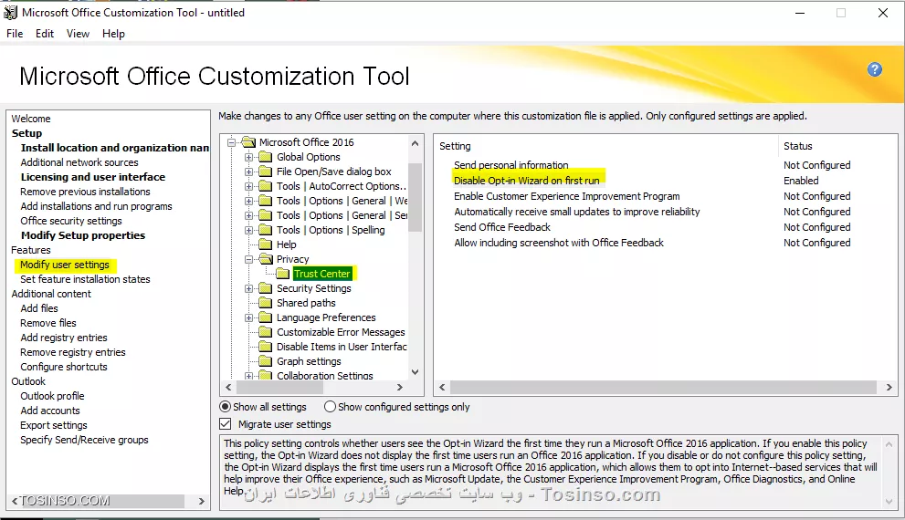Image resolution: width=905 pixels, height=520 pixels.
Task: Open the Help menu
Action: pos(113,34)
